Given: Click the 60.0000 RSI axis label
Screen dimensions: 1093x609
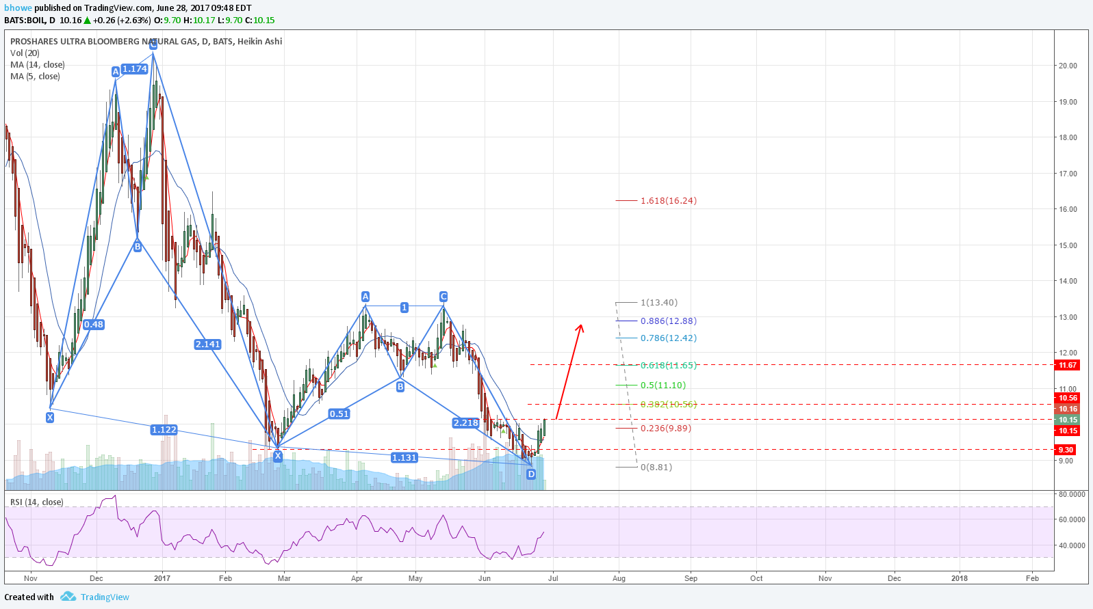Looking at the screenshot, I should click(1072, 519).
